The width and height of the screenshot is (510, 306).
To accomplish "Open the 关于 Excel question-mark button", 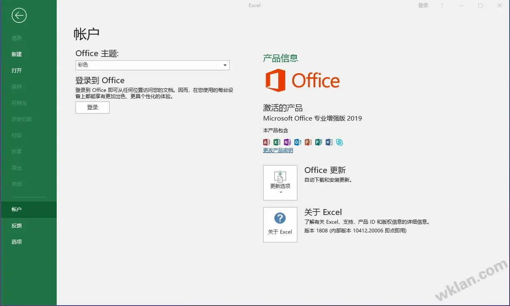I will click(x=280, y=225).
